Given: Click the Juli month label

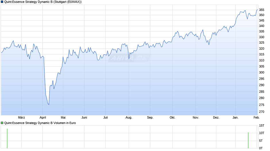Looking at the screenshot, I should pos(105,117).
